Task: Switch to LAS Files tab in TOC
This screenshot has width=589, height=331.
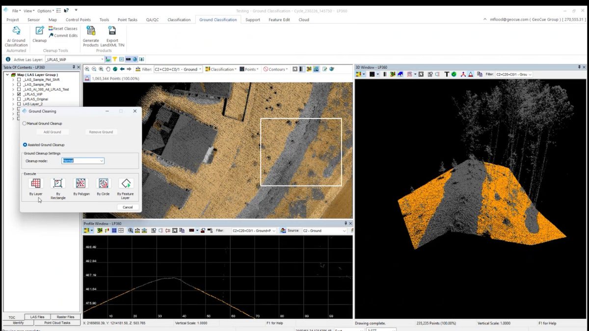Action: coord(37,317)
